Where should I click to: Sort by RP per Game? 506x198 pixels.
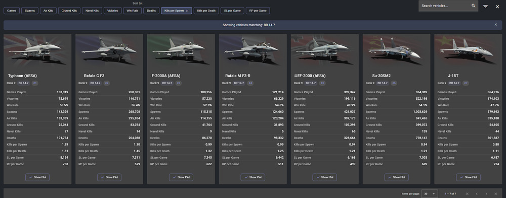tap(258, 11)
